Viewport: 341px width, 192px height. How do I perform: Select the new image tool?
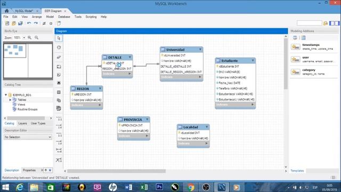point(59,83)
